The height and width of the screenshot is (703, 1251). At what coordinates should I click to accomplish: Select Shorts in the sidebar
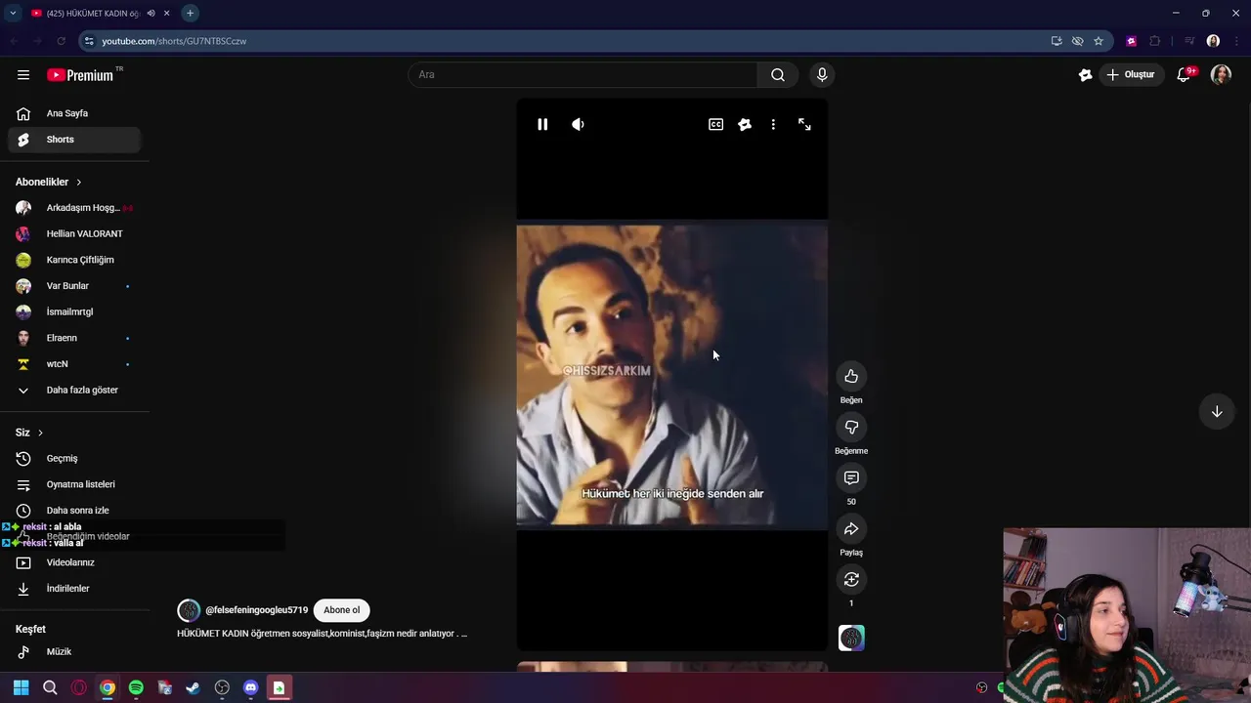click(74, 140)
